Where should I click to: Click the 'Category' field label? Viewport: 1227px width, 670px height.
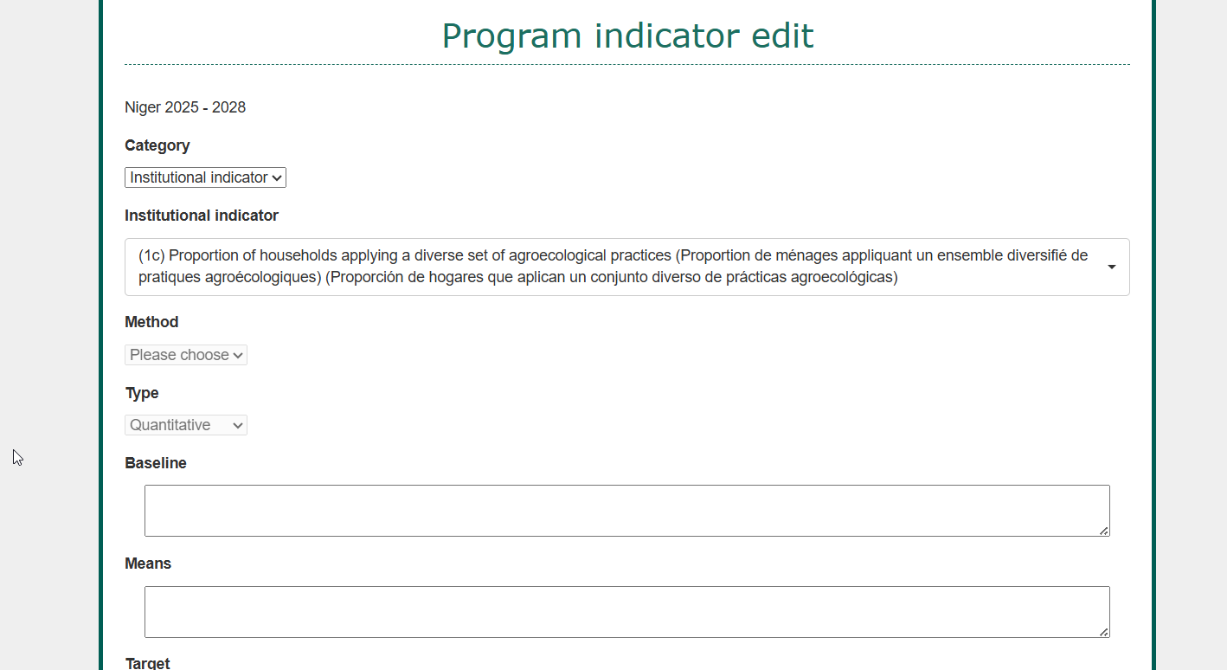[157, 145]
